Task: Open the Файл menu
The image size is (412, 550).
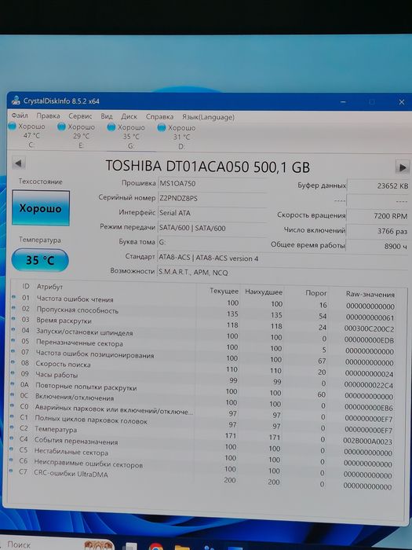Action: pos(20,115)
